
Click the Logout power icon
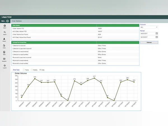tap(4, 66)
